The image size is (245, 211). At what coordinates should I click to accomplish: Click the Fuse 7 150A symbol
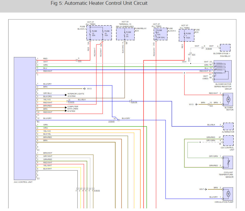184,36
